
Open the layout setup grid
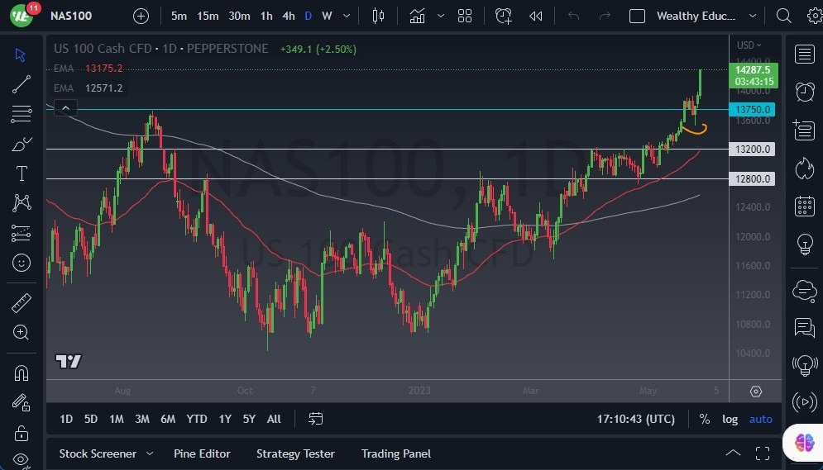coord(465,17)
